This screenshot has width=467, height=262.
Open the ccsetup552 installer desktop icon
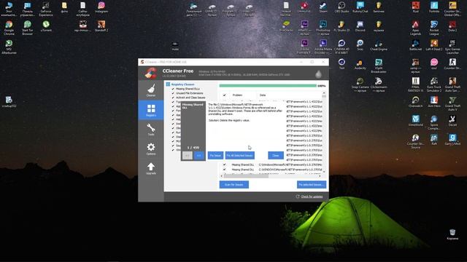[9, 102]
